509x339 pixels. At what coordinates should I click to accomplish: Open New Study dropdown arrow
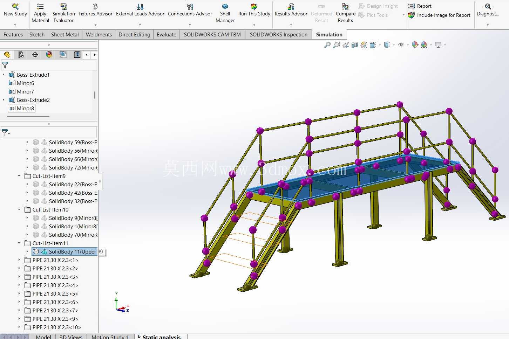[15, 25]
